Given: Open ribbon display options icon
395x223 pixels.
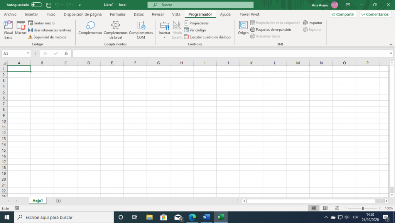Looking at the screenshot, I should point(348,5).
